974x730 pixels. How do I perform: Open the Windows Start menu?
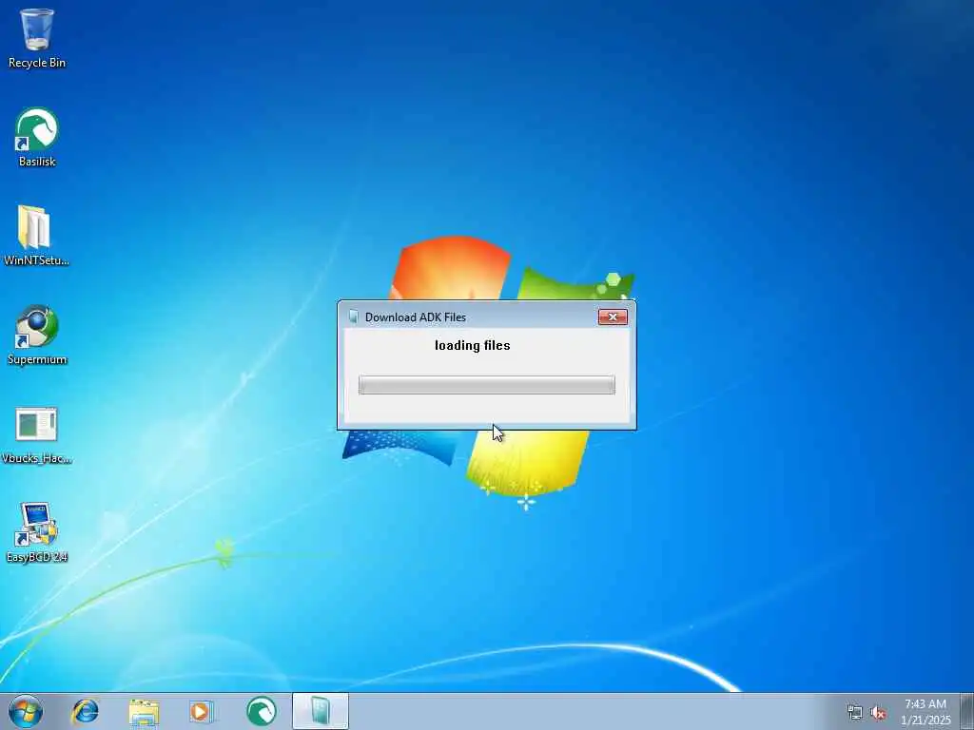click(26, 711)
